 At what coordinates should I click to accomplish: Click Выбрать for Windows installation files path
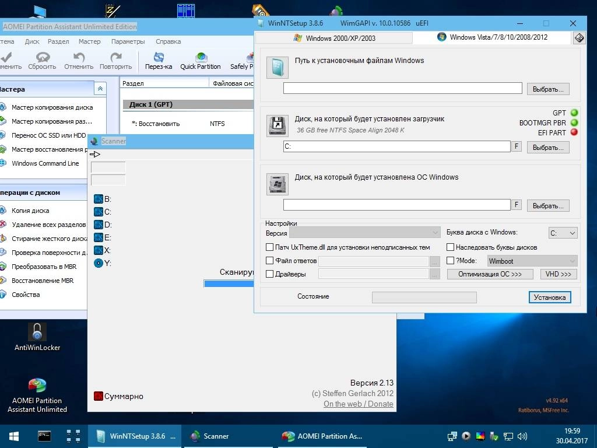(x=548, y=89)
